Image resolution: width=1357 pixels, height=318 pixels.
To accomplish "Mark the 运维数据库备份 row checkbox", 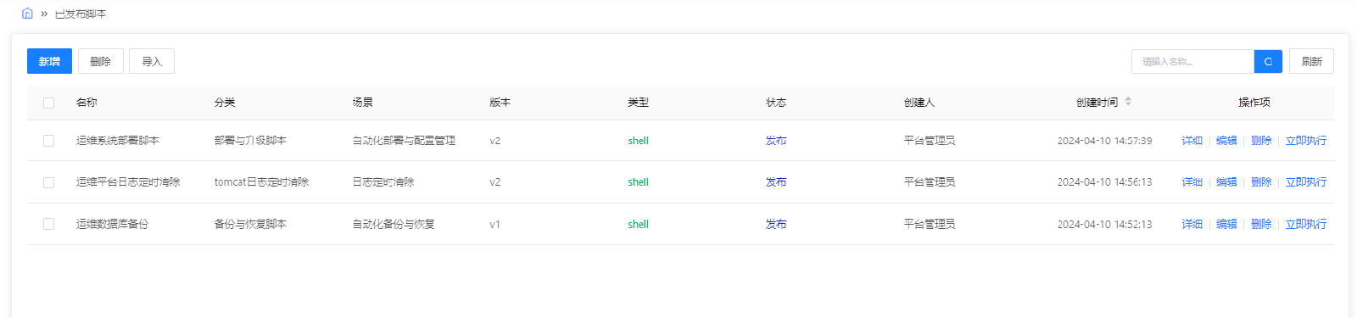I will [x=48, y=224].
